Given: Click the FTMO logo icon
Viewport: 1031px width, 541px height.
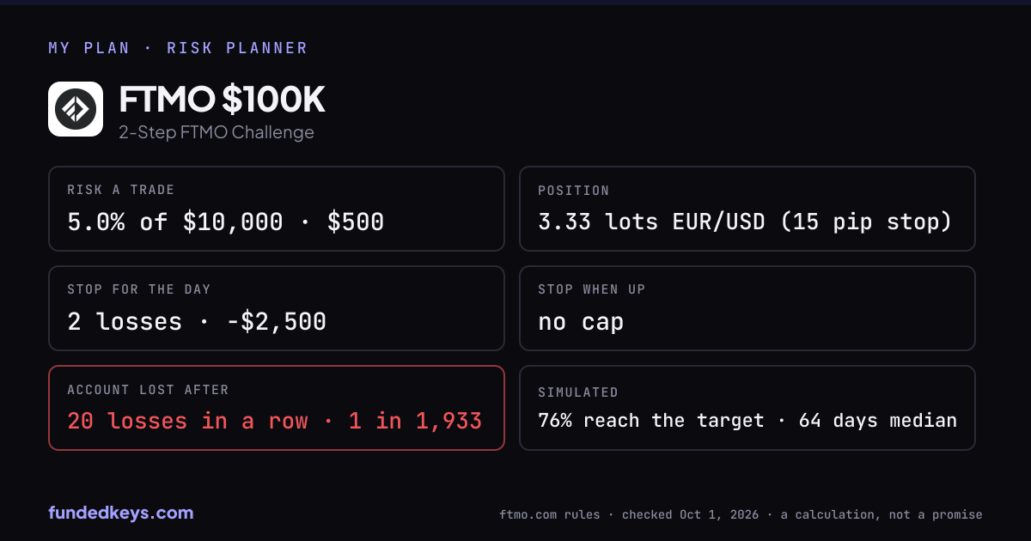Looking at the screenshot, I should tap(76, 109).
